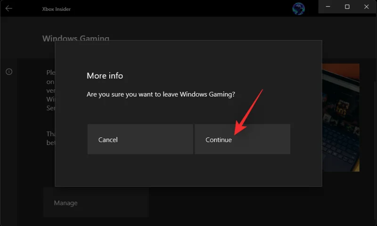Click the 'More info' dialog title

tap(105, 76)
